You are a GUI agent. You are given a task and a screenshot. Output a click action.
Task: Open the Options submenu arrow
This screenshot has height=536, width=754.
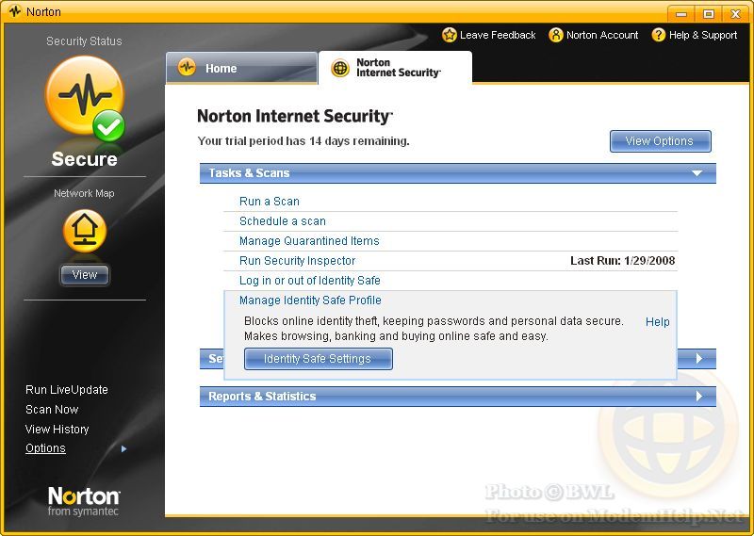[124, 449]
